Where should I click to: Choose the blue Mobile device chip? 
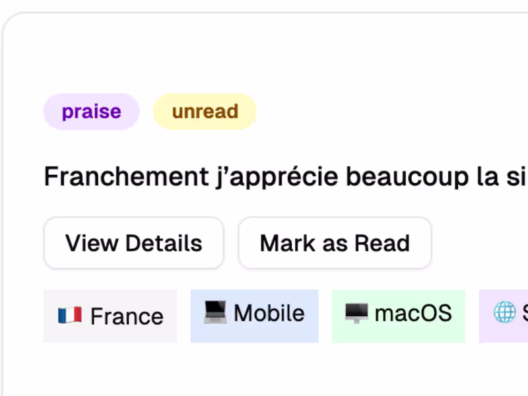[254, 316]
